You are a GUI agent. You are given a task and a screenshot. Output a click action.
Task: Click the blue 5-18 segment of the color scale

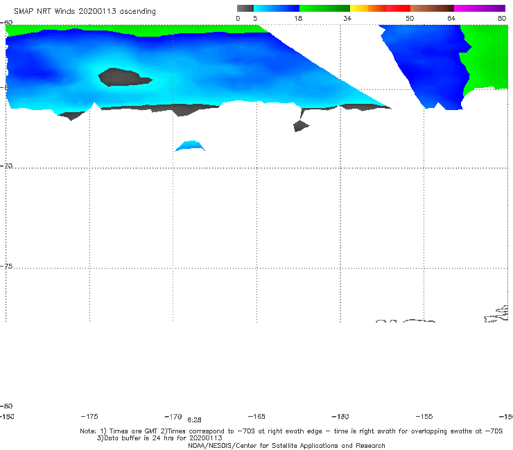[x=277, y=8]
